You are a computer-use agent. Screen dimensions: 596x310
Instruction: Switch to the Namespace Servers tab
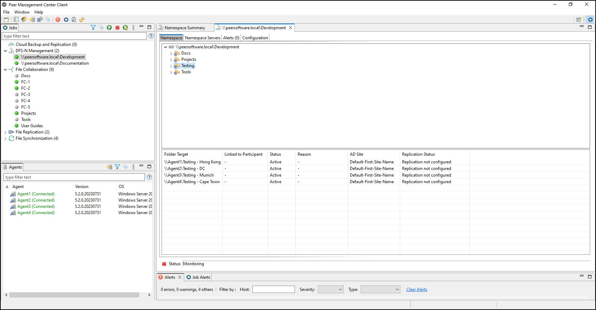point(202,38)
